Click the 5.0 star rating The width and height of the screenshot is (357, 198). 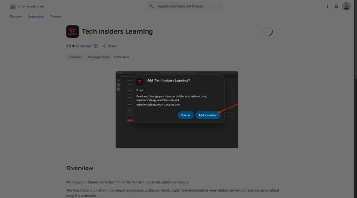pos(70,46)
